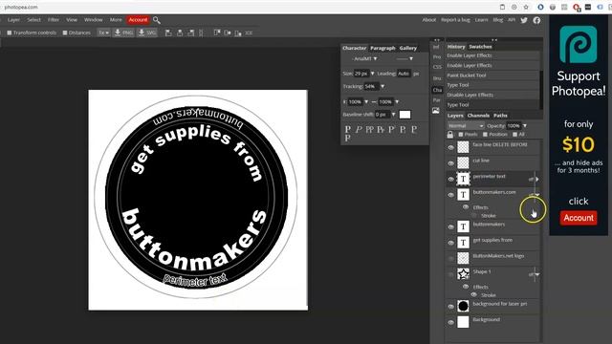Hide the buttonmakers.com layer
Image resolution: width=612 pixels, height=344 pixels.
[450, 195]
